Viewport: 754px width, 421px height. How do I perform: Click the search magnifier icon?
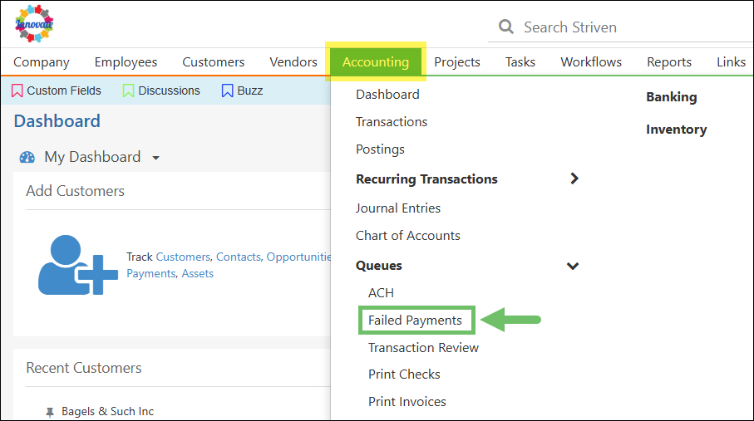tap(506, 27)
